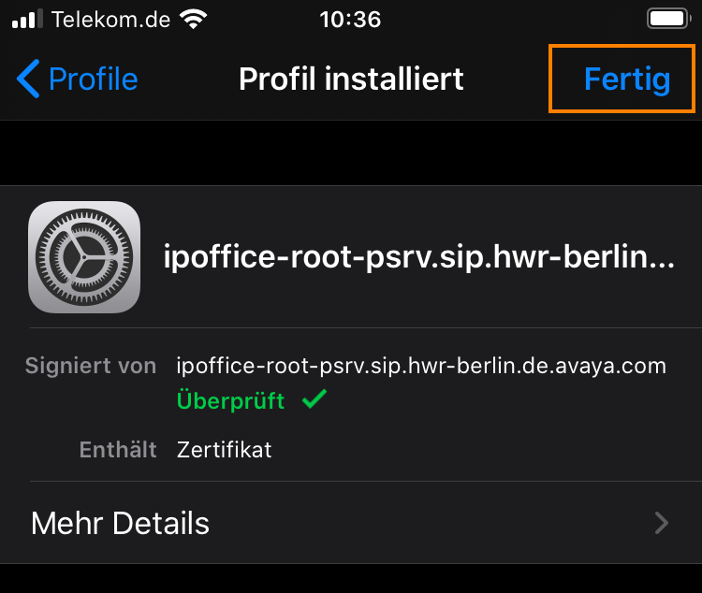This screenshot has height=593, width=702.
Task: Tap the blue back chevron icon
Action: click(28, 79)
